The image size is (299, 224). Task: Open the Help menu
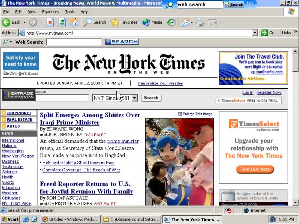(84, 12)
